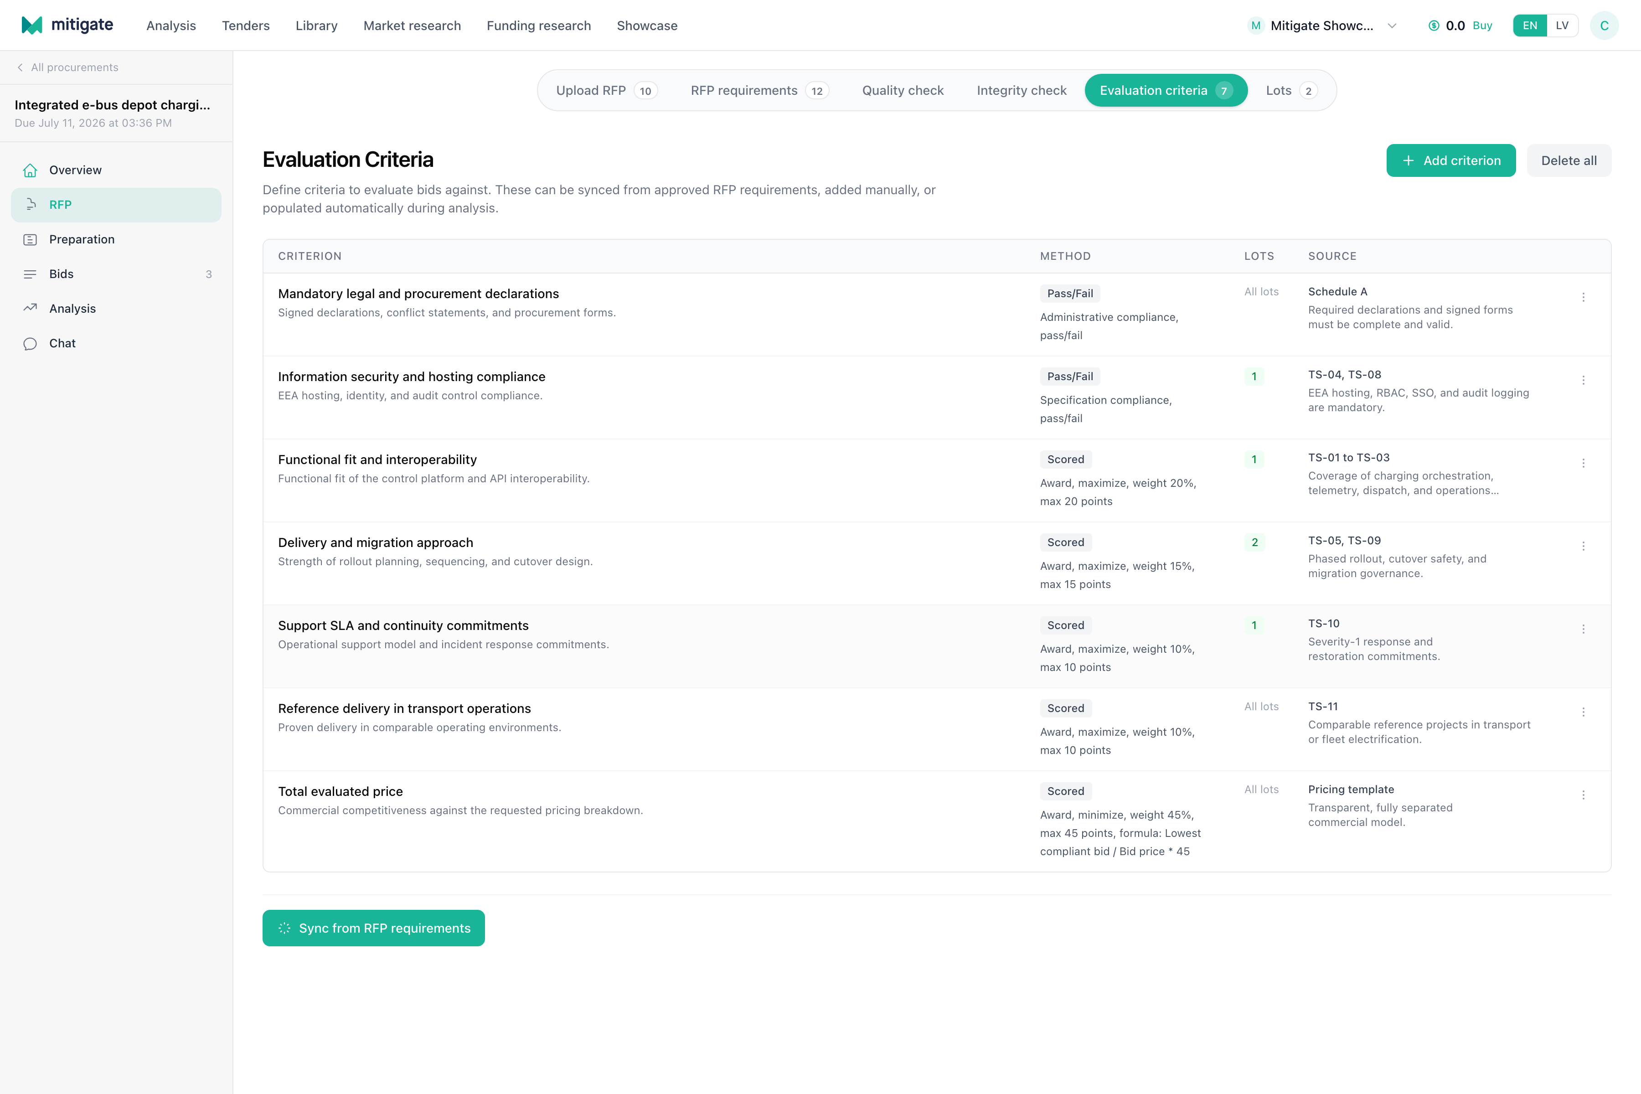Image resolution: width=1641 pixels, height=1094 pixels.
Task: Switch to RFP requirements tab
Action: coord(759,91)
